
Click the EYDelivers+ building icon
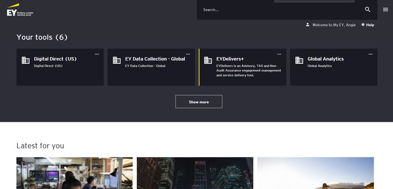[x=208, y=60]
